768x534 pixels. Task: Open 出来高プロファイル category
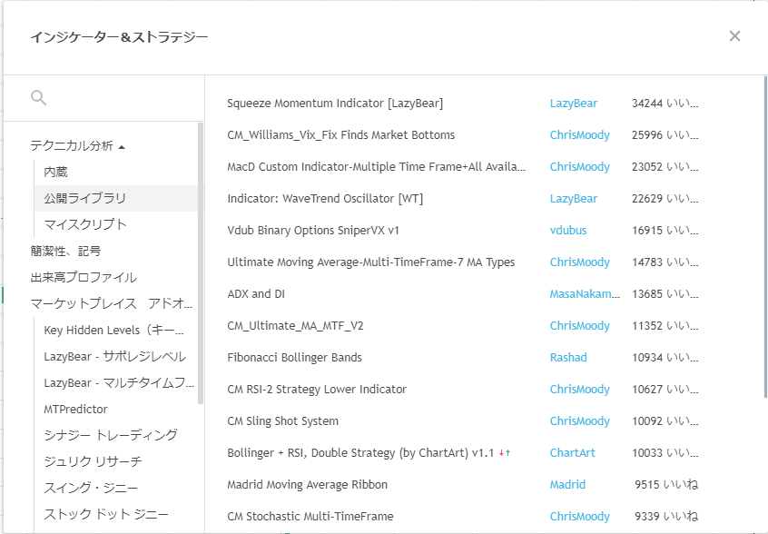pyautogui.click(x=84, y=277)
